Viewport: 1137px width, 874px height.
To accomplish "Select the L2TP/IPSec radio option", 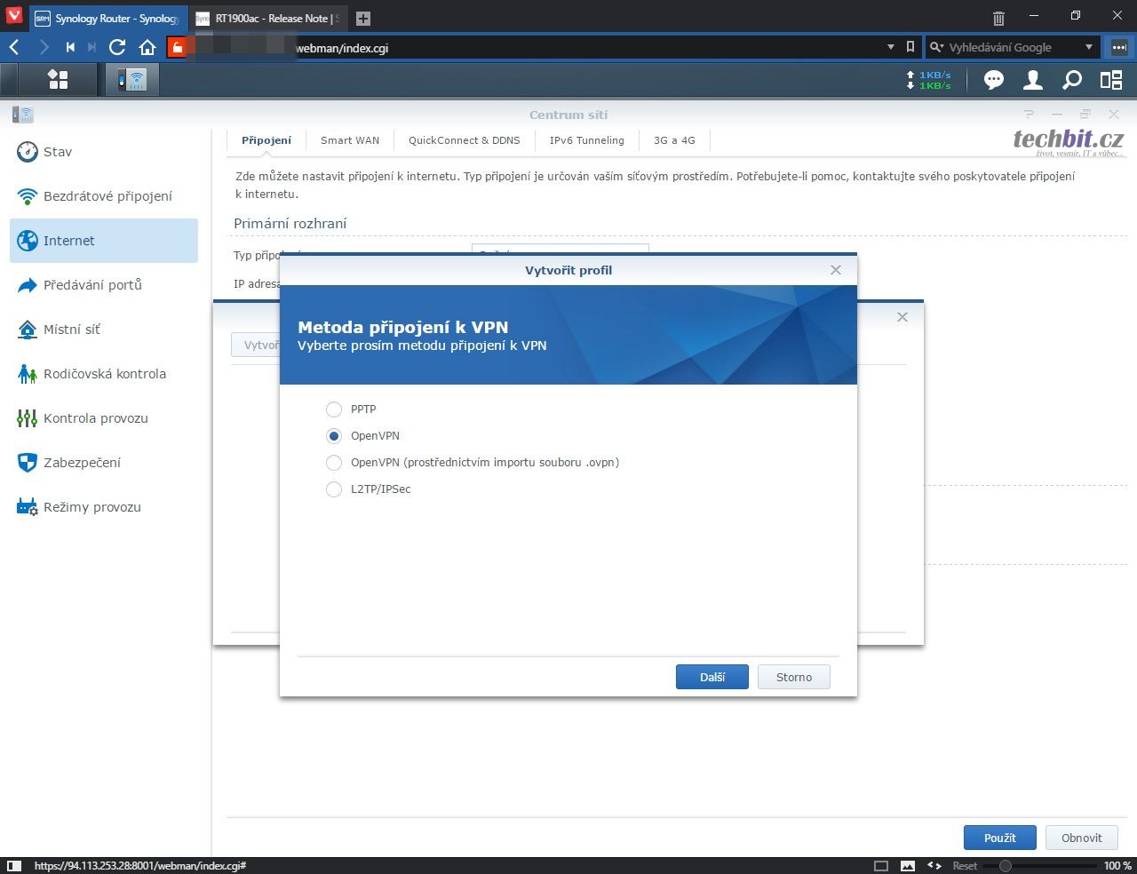I will coord(334,489).
